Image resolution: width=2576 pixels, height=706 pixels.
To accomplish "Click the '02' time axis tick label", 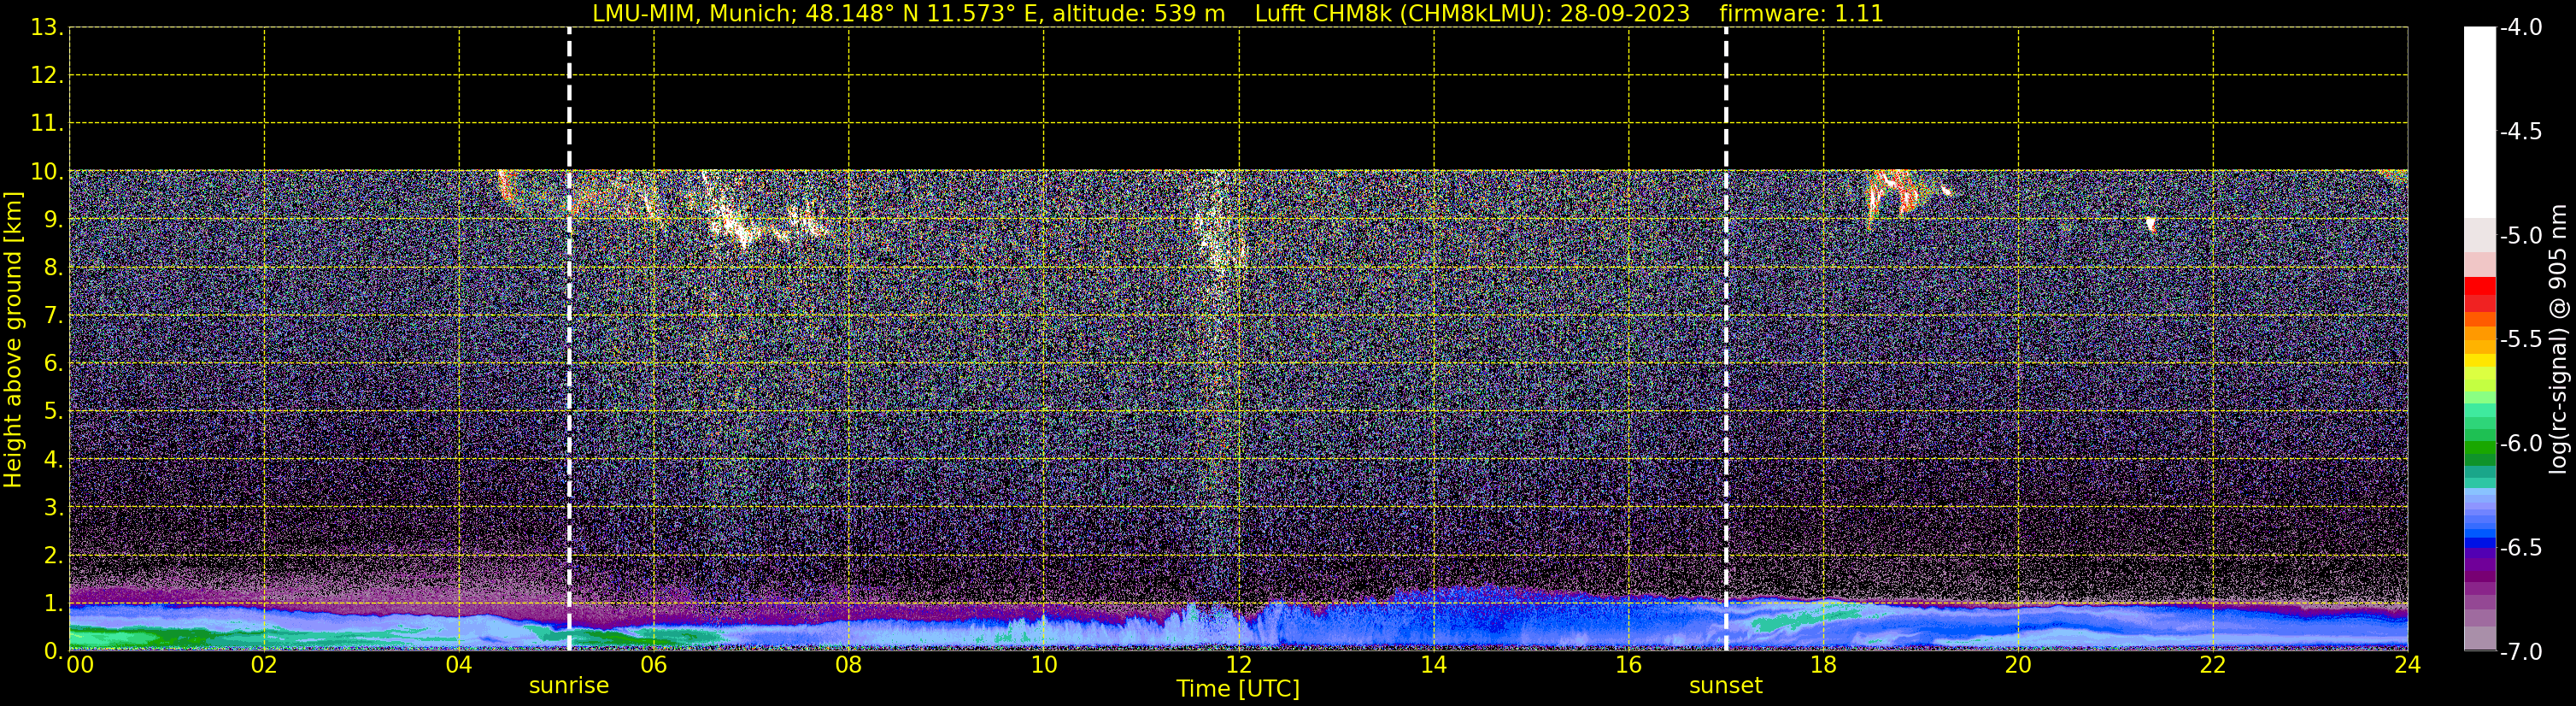I will pyautogui.click(x=264, y=665).
